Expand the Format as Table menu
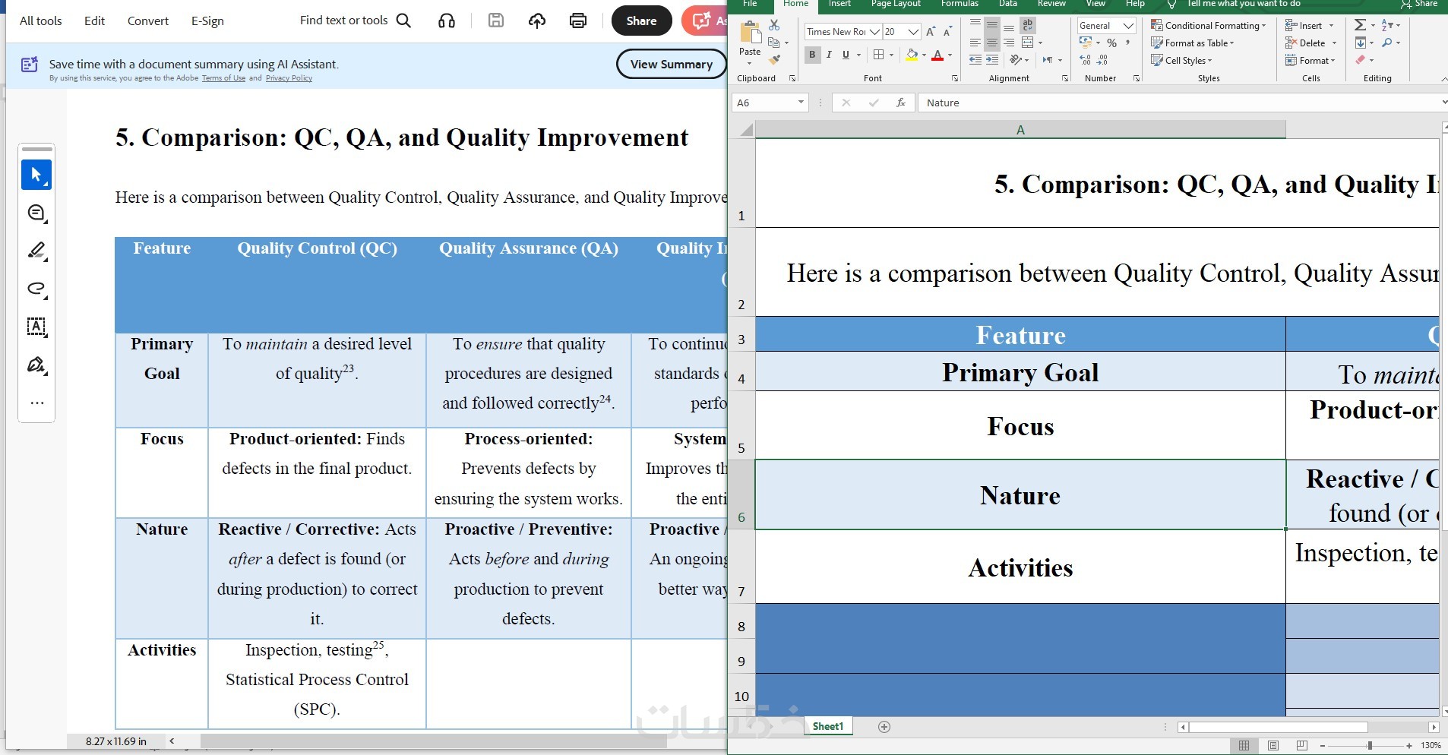Screen dimensions: 1448x755 1193,43
